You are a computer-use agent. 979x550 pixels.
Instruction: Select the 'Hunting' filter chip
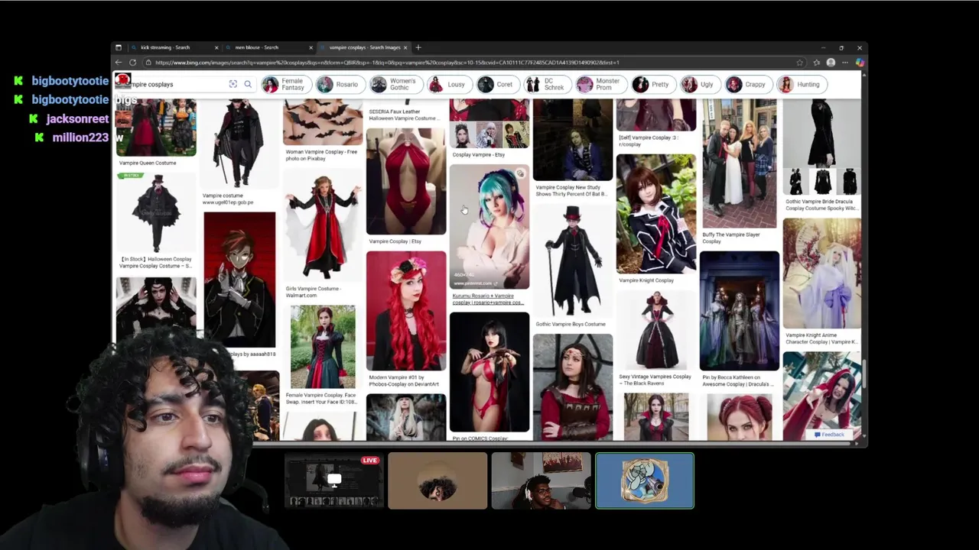801,84
